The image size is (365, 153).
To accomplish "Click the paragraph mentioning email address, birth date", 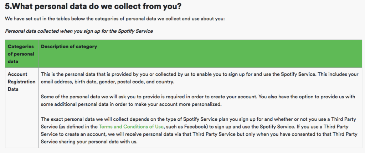I will (x=200, y=78).
